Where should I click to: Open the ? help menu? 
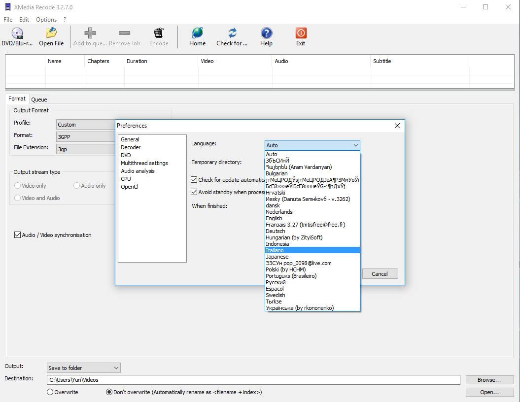pyautogui.click(x=65, y=20)
